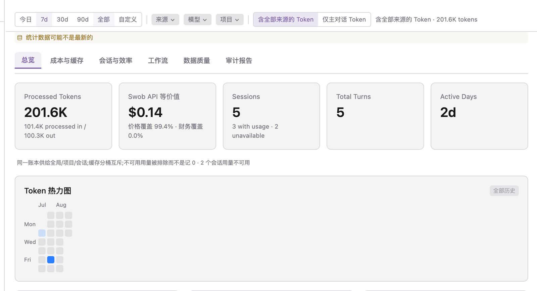The height and width of the screenshot is (291, 537).
Task: Select the 今日 time range
Action: tap(26, 19)
